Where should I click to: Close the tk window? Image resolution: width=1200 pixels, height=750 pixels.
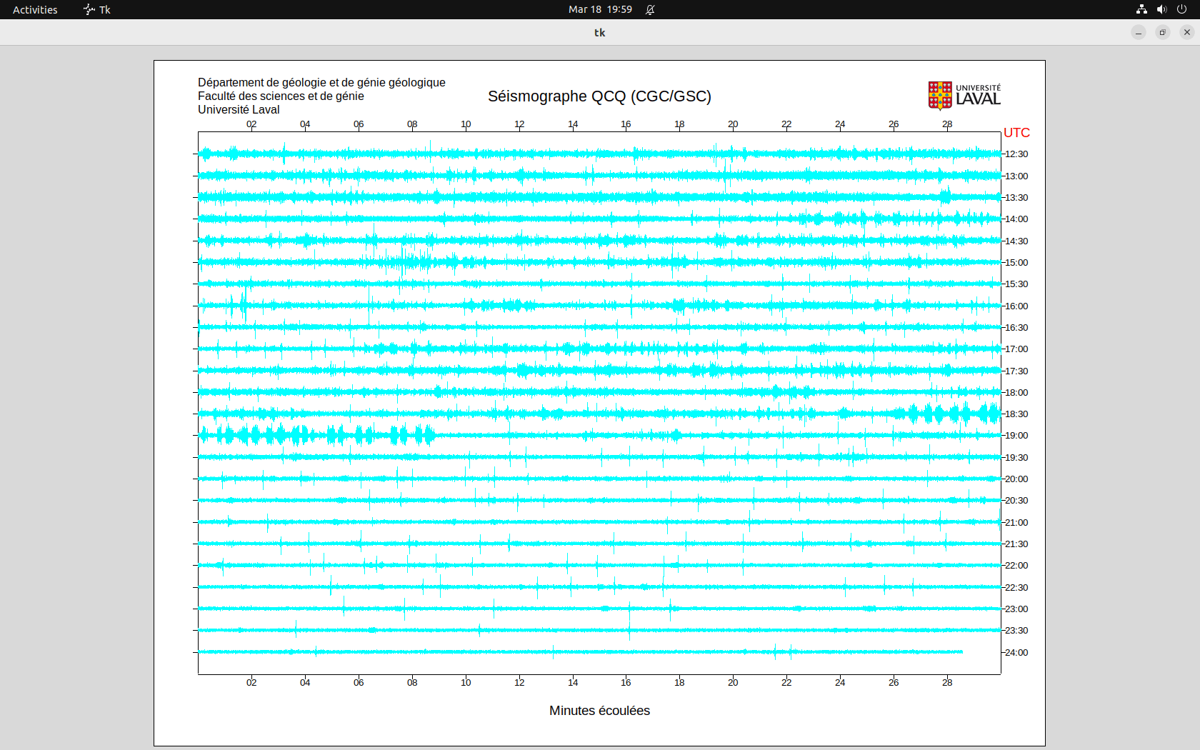(1187, 32)
